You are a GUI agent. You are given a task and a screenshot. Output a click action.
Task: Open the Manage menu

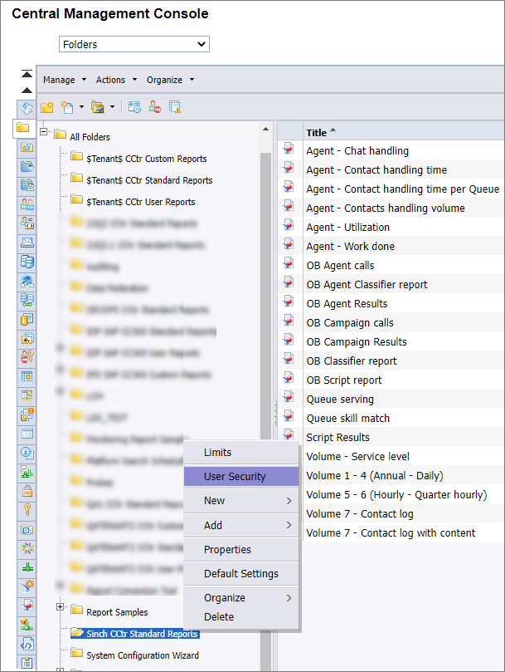click(64, 80)
